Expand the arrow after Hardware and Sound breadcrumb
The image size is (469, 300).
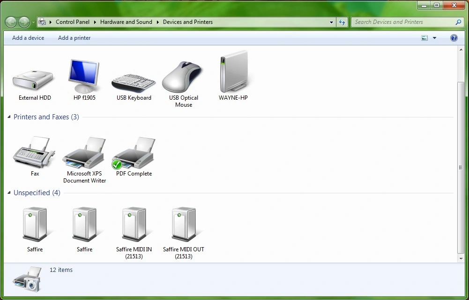tap(158, 22)
